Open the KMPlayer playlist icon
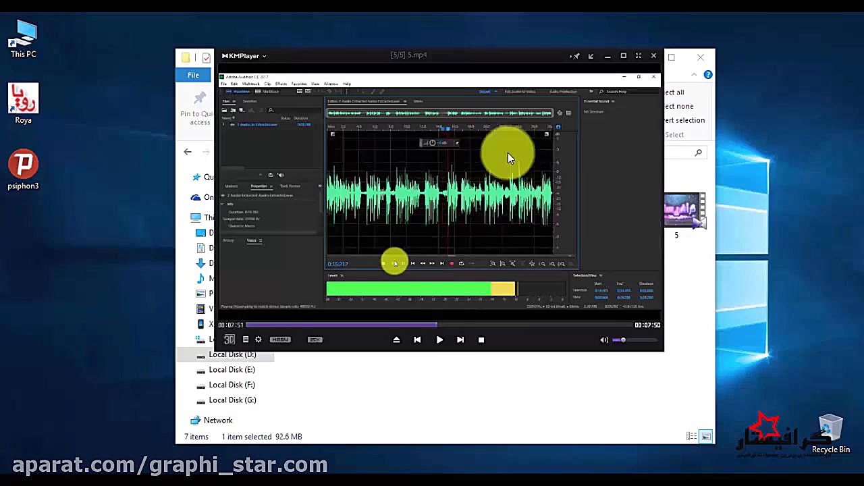Viewport: 864px width, 486px height. [246, 340]
